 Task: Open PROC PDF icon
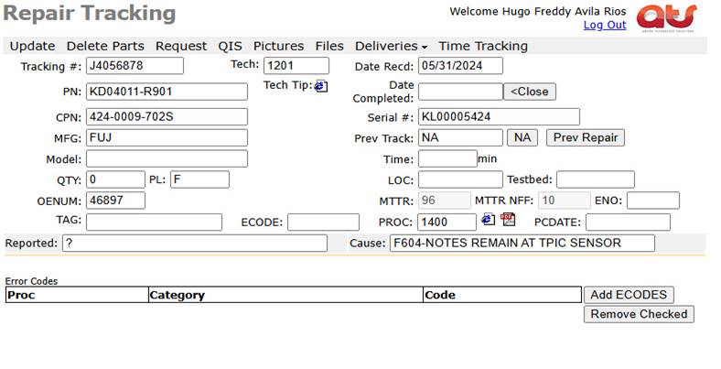point(508,220)
